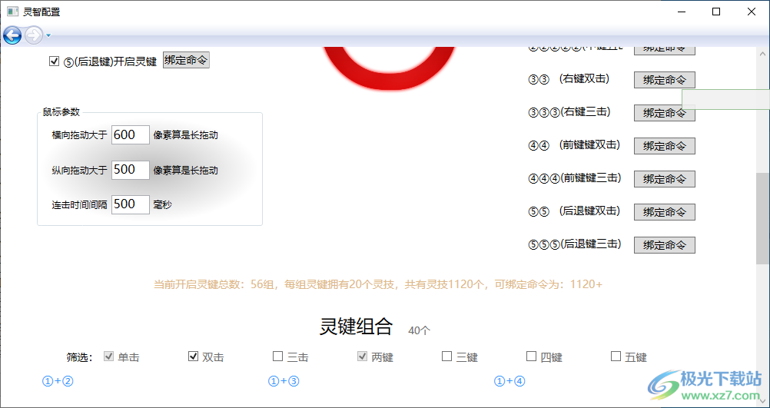This screenshot has height=408, width=770.
Task: Enable the 四键 filter checkbox
Action: point(531,357)
